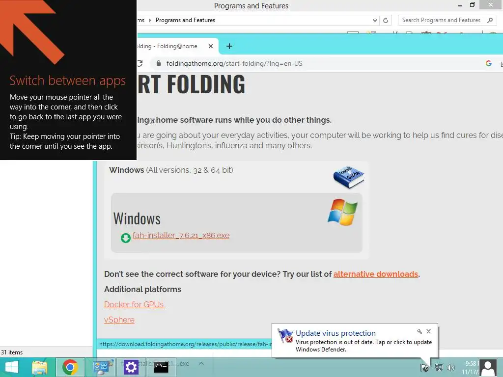The width and height of the screenshot is (503, 377).
Task: Expand the download shelf item chevron menu
Action: (201, 363)
